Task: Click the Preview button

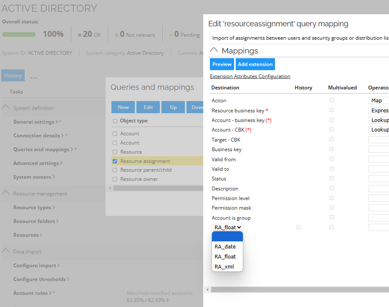Action: [x=222, y=64]
